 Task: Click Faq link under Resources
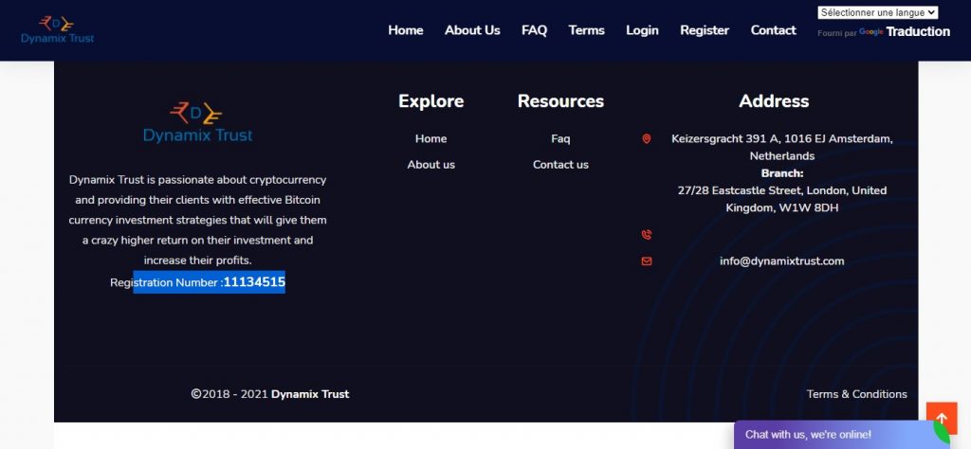click(560, 138)
